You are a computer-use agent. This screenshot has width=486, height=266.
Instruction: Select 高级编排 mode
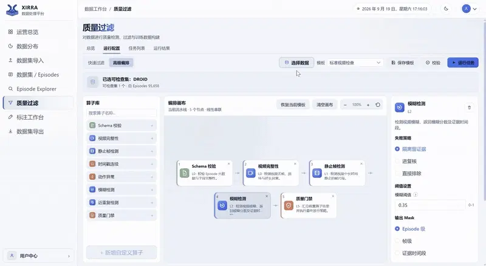[x=121, y=63]
